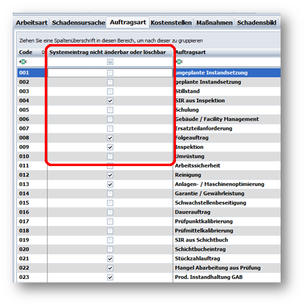This screenshot has height=308, width=306.
Task: Click code cell 001
Action: click(32, 72)
